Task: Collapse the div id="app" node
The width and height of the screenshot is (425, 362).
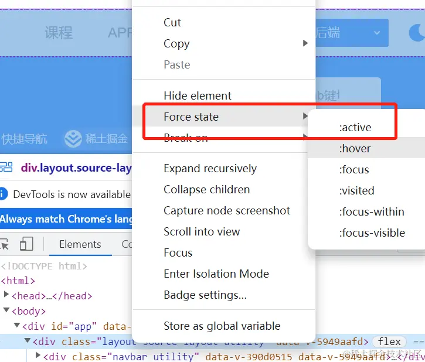Action: point(17,325)
